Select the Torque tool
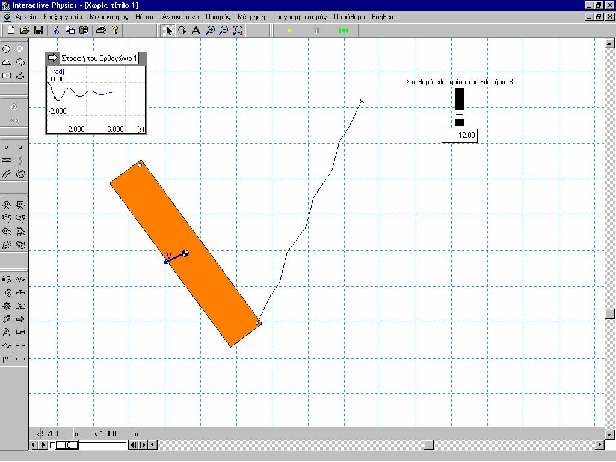This screenshot has width=616, height=462. point(6,319)
